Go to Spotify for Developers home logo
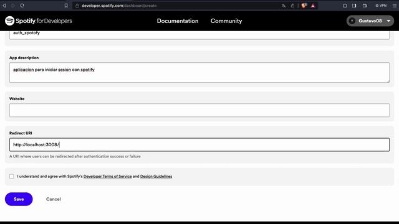The image size is (399, 224). tap(39, 21)
